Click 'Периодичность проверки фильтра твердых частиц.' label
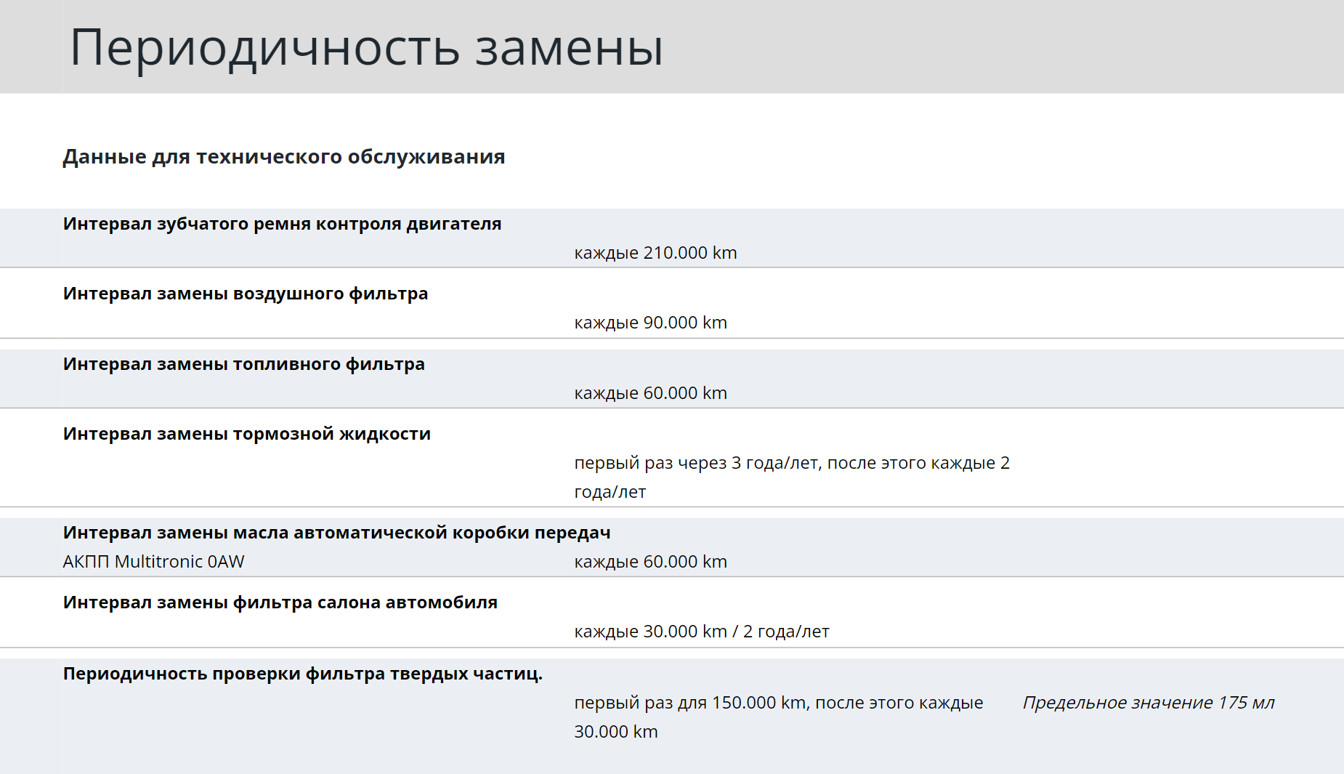 click(302, 674)
